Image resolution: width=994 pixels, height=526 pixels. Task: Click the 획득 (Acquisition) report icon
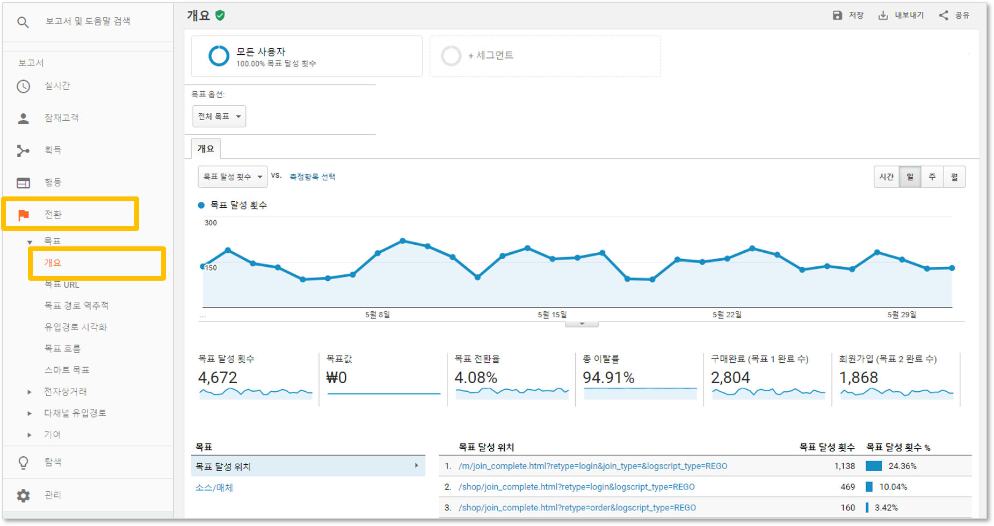tap(23, 150)
